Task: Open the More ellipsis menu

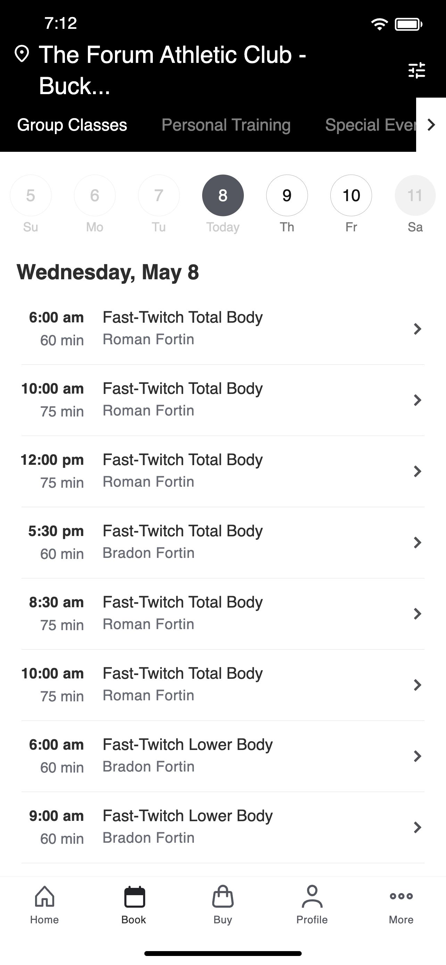Action: coord(401,896)
